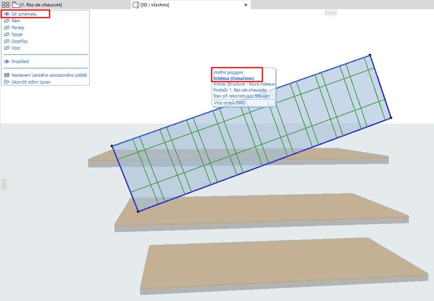
Task: Click top-right corner node of schema polygon
Action: (370, 55)
